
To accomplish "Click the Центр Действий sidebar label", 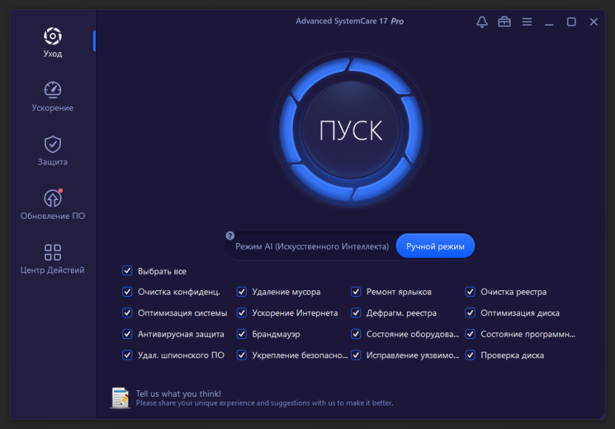I will [x=52, y=270].
